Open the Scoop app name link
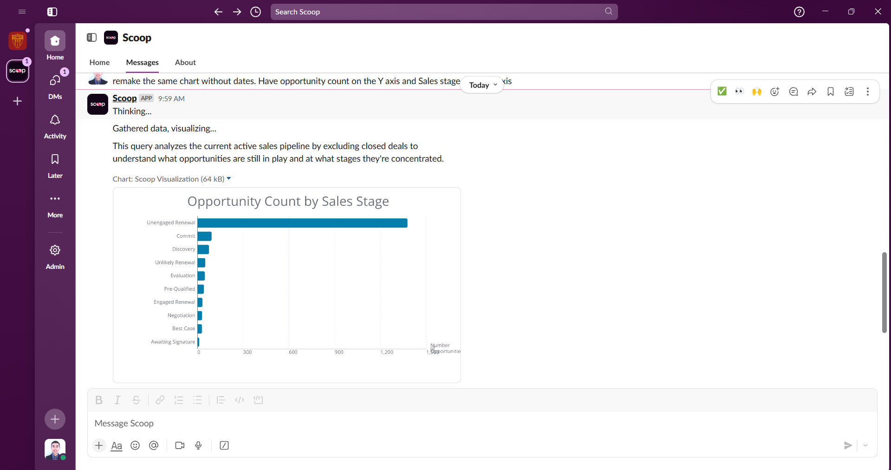891x470 pixels. 124,98
